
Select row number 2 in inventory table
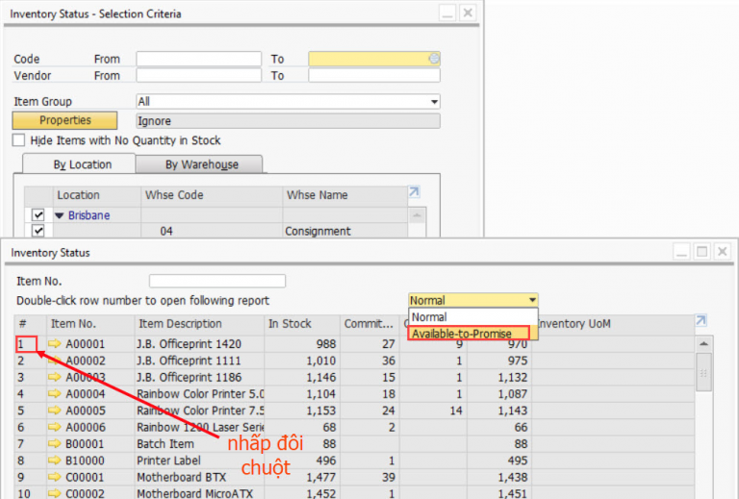[x=30, y=361]
